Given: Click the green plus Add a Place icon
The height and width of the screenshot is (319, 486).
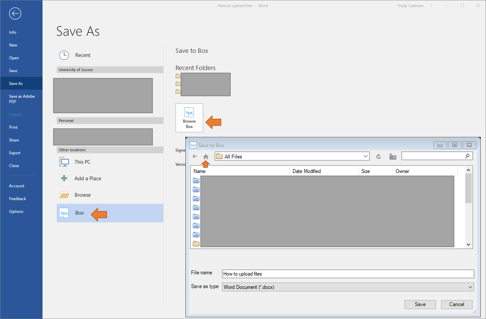Looking at the screenshot, I should pos(64,178).
